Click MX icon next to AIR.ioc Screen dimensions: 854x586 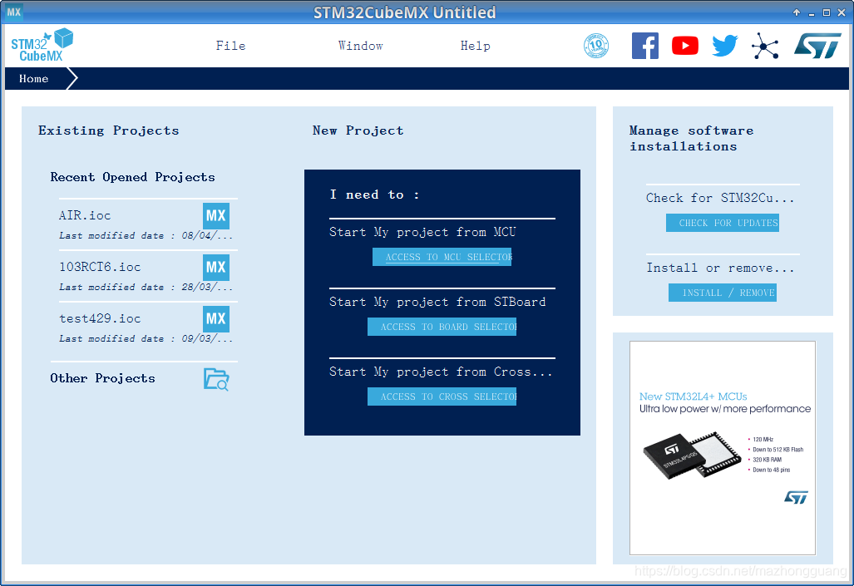coord(216,215)
